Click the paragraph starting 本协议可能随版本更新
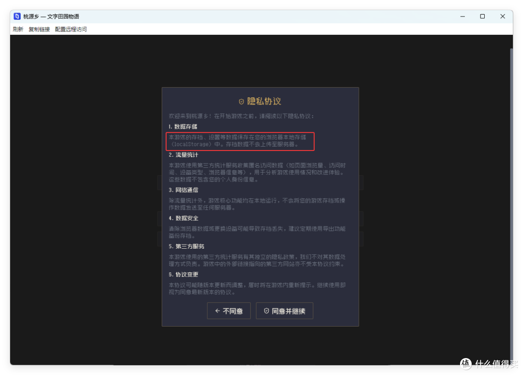523x375 pixels. [257, 288]
